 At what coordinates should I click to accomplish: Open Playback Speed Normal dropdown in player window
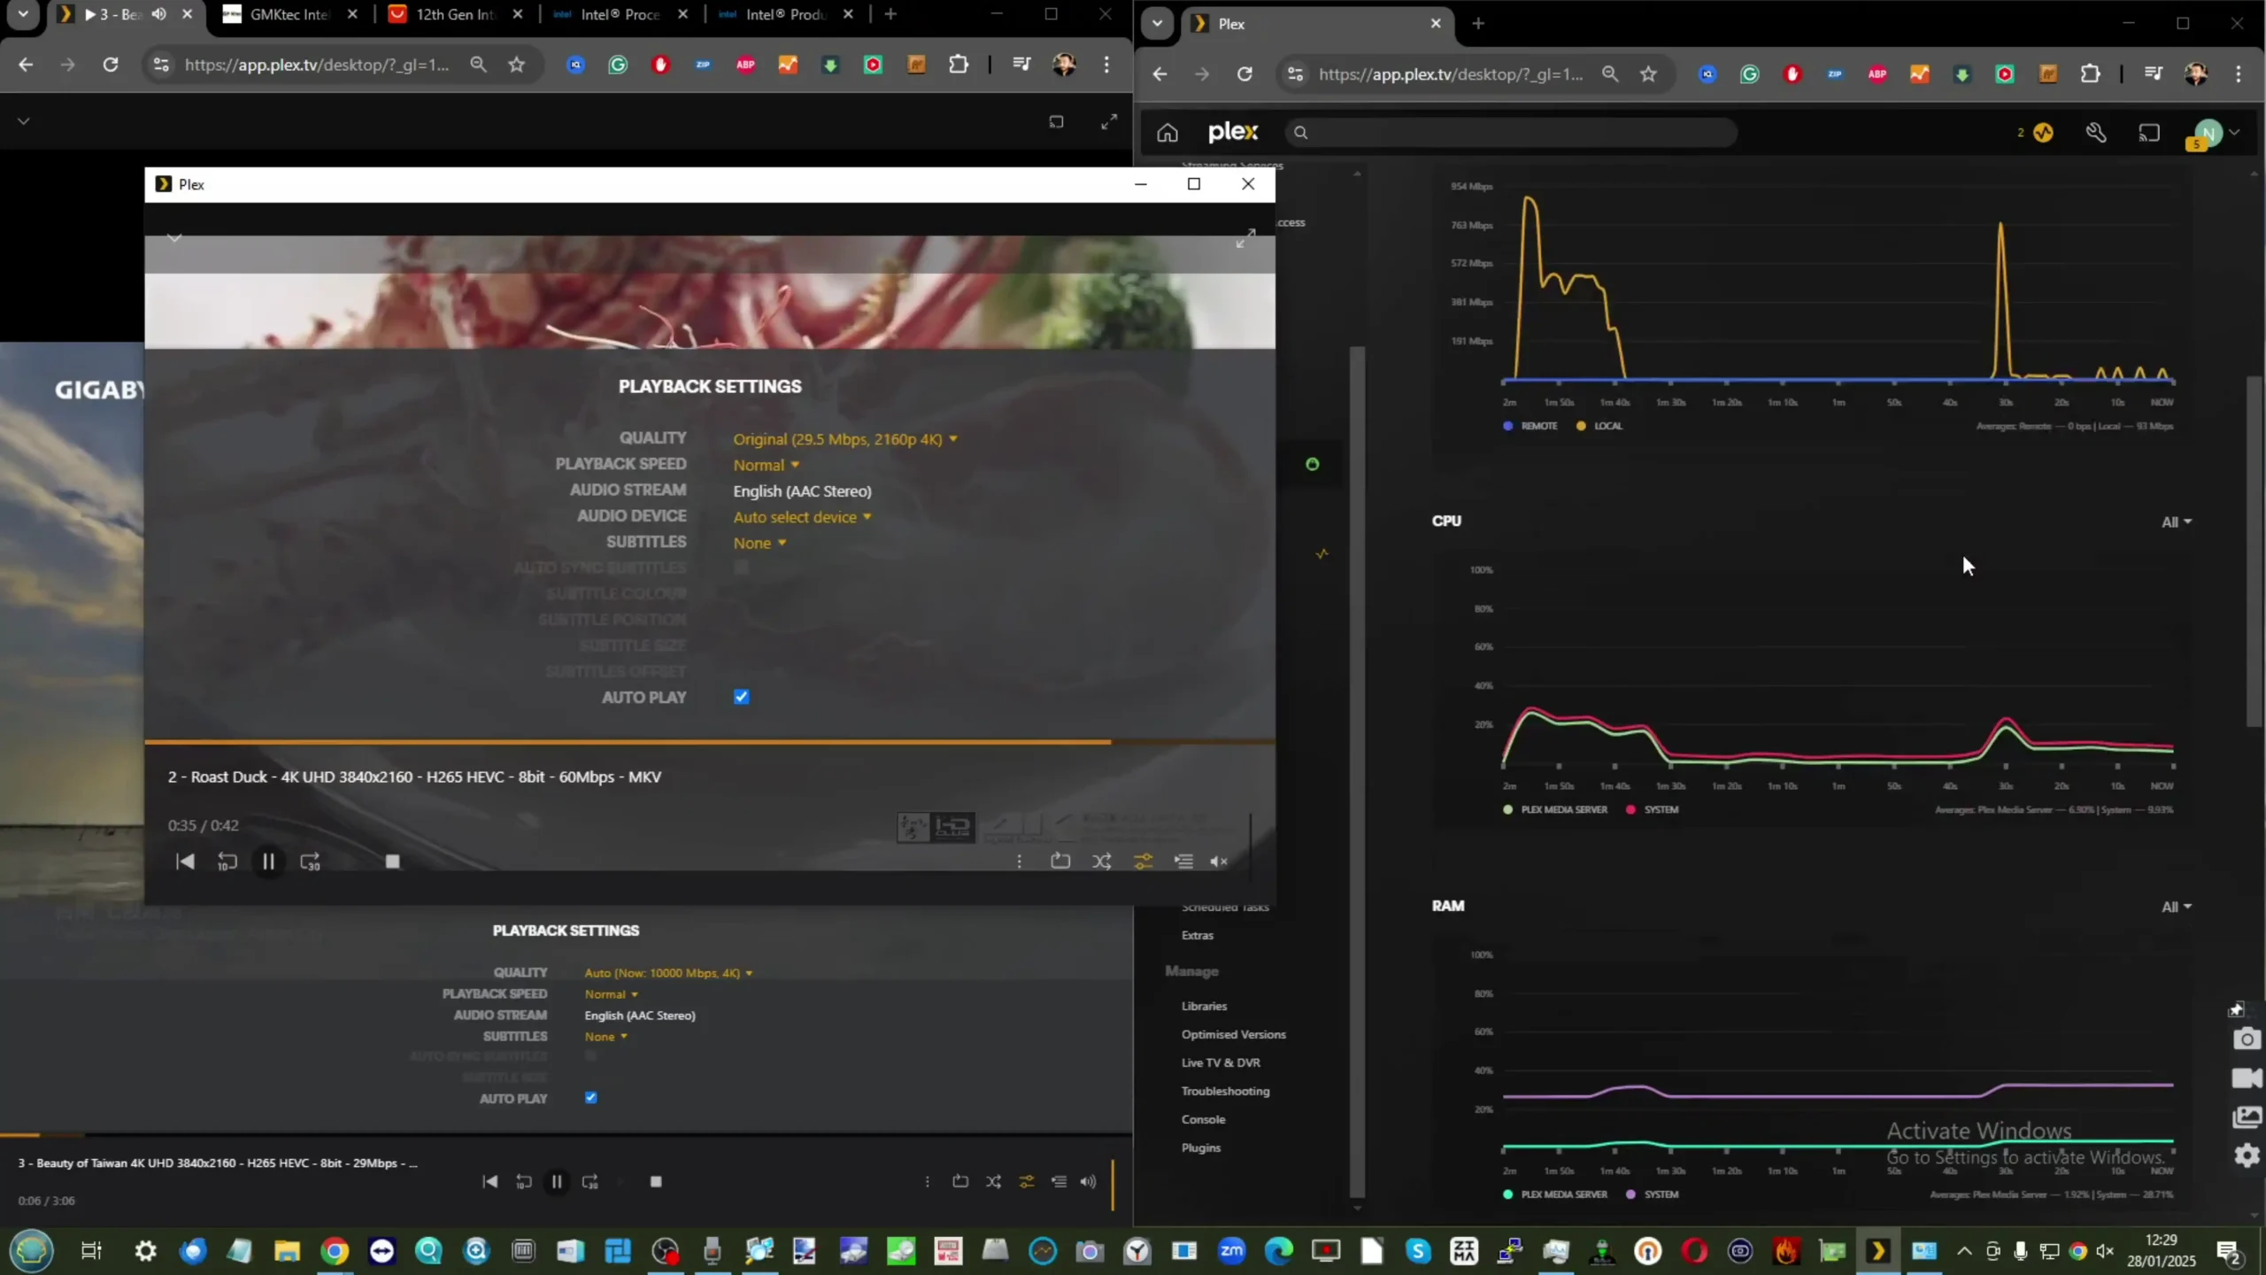coord(767,465)
